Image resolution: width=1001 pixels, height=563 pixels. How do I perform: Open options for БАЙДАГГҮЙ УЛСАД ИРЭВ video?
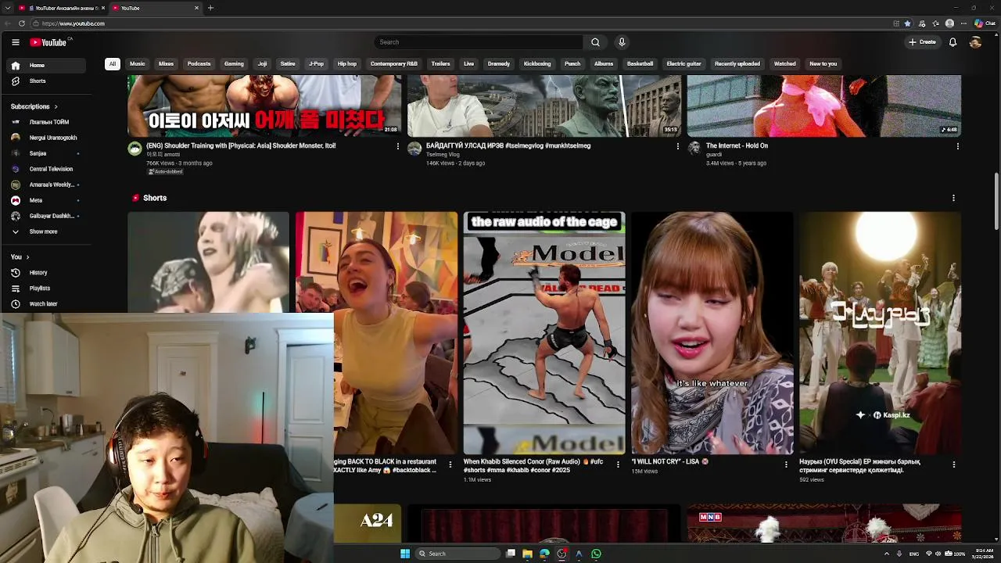pyautogui.click(x=677, y=146)
